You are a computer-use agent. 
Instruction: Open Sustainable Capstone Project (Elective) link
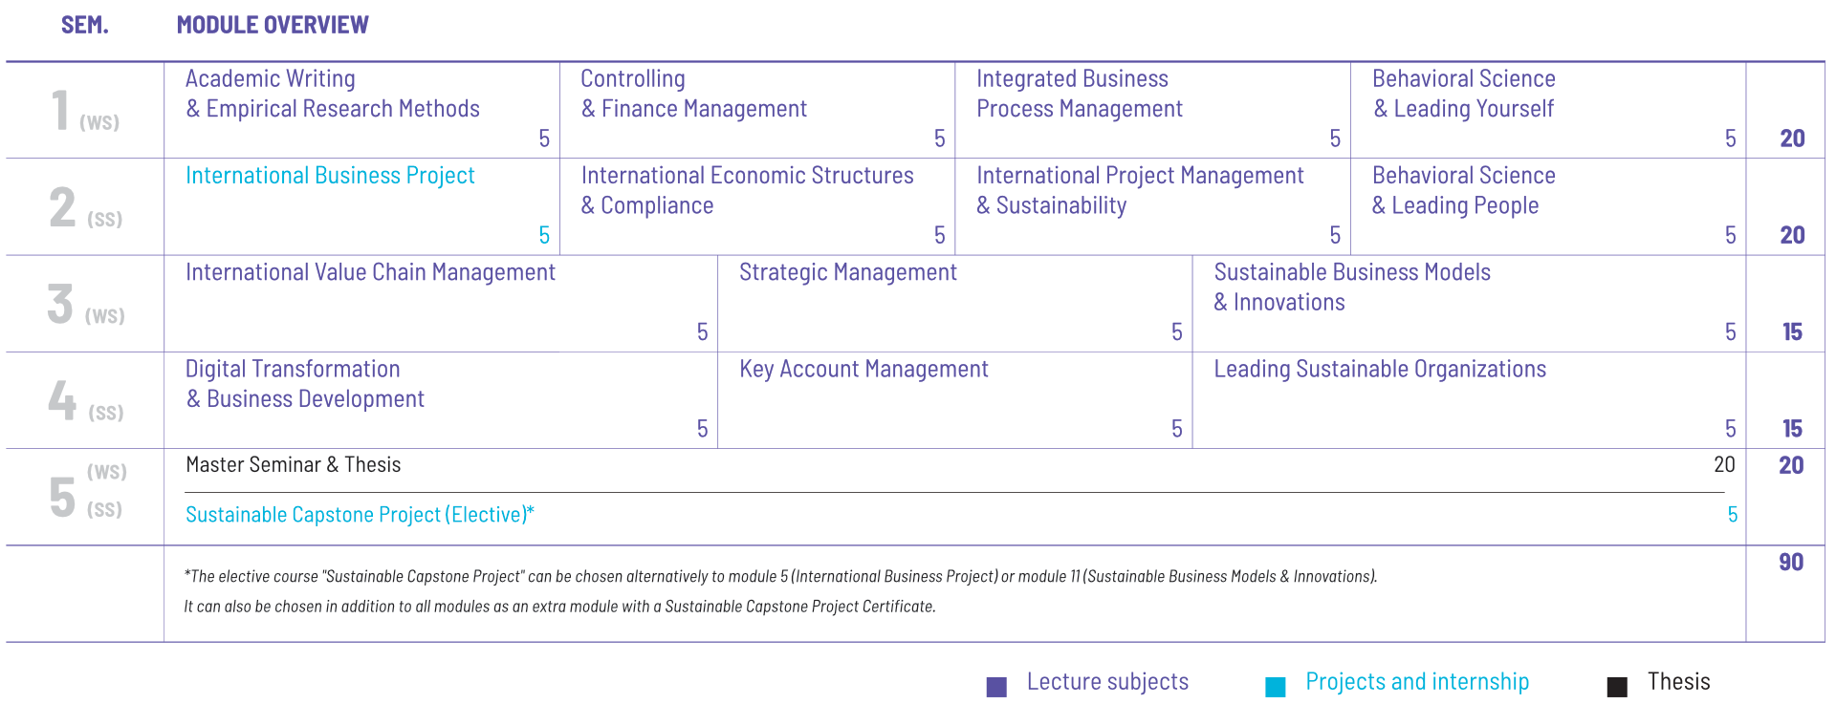tap(359, 515)
